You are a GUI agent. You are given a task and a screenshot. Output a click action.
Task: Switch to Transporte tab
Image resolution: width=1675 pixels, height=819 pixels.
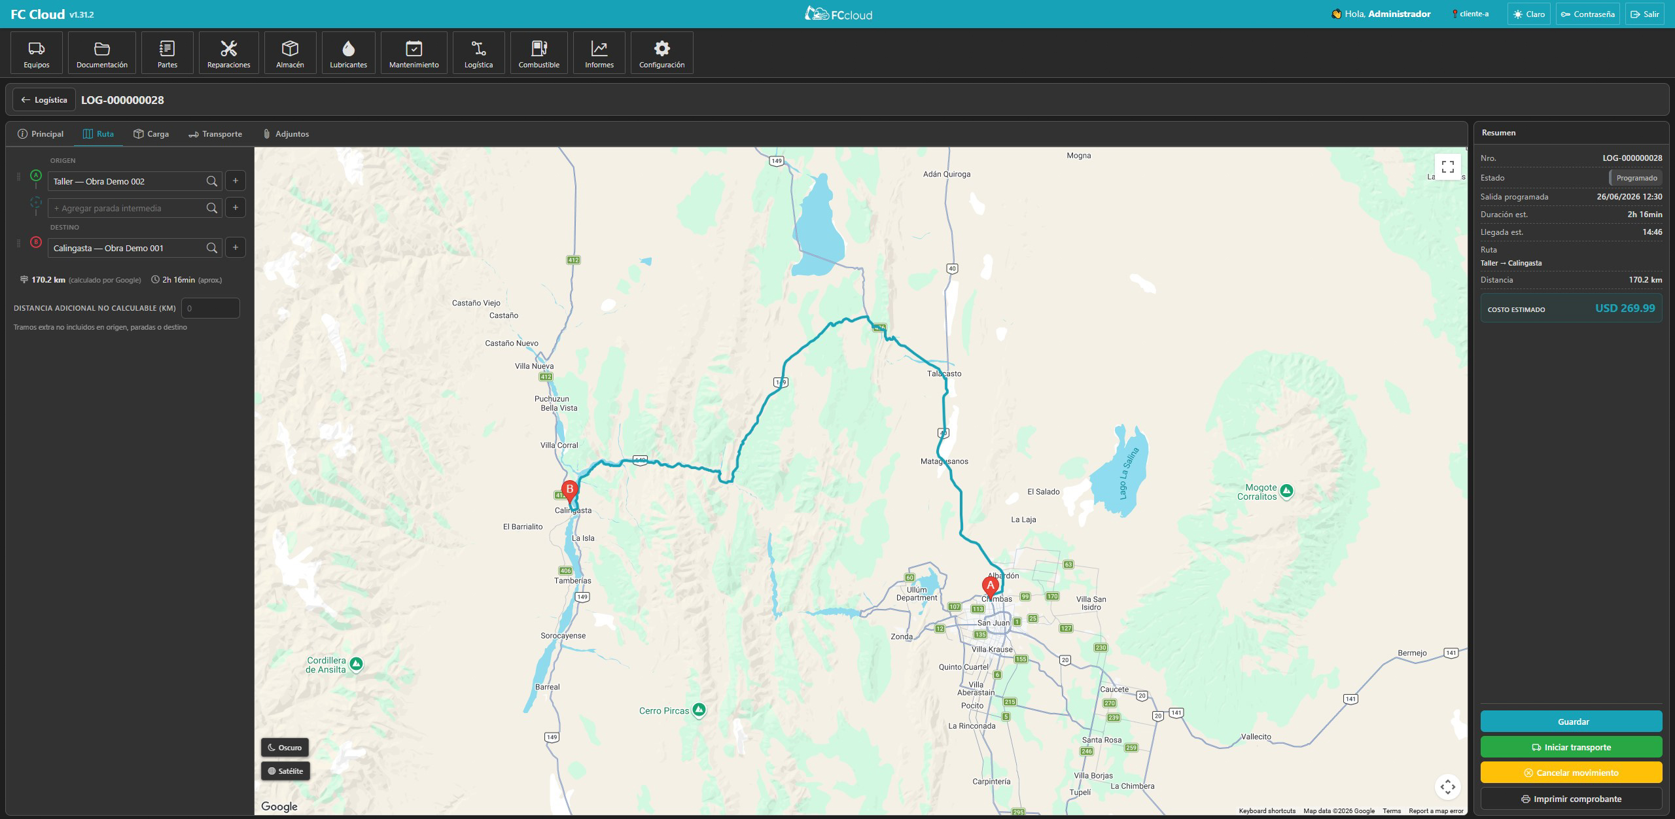point(215,134)
